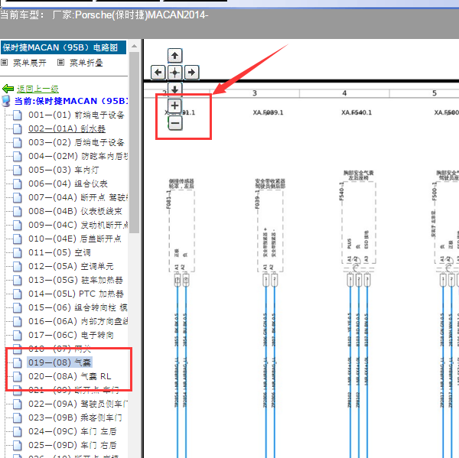Open 005—(03) 车内灯
Viewport: 459px width, 458px height.
[63, 170]
